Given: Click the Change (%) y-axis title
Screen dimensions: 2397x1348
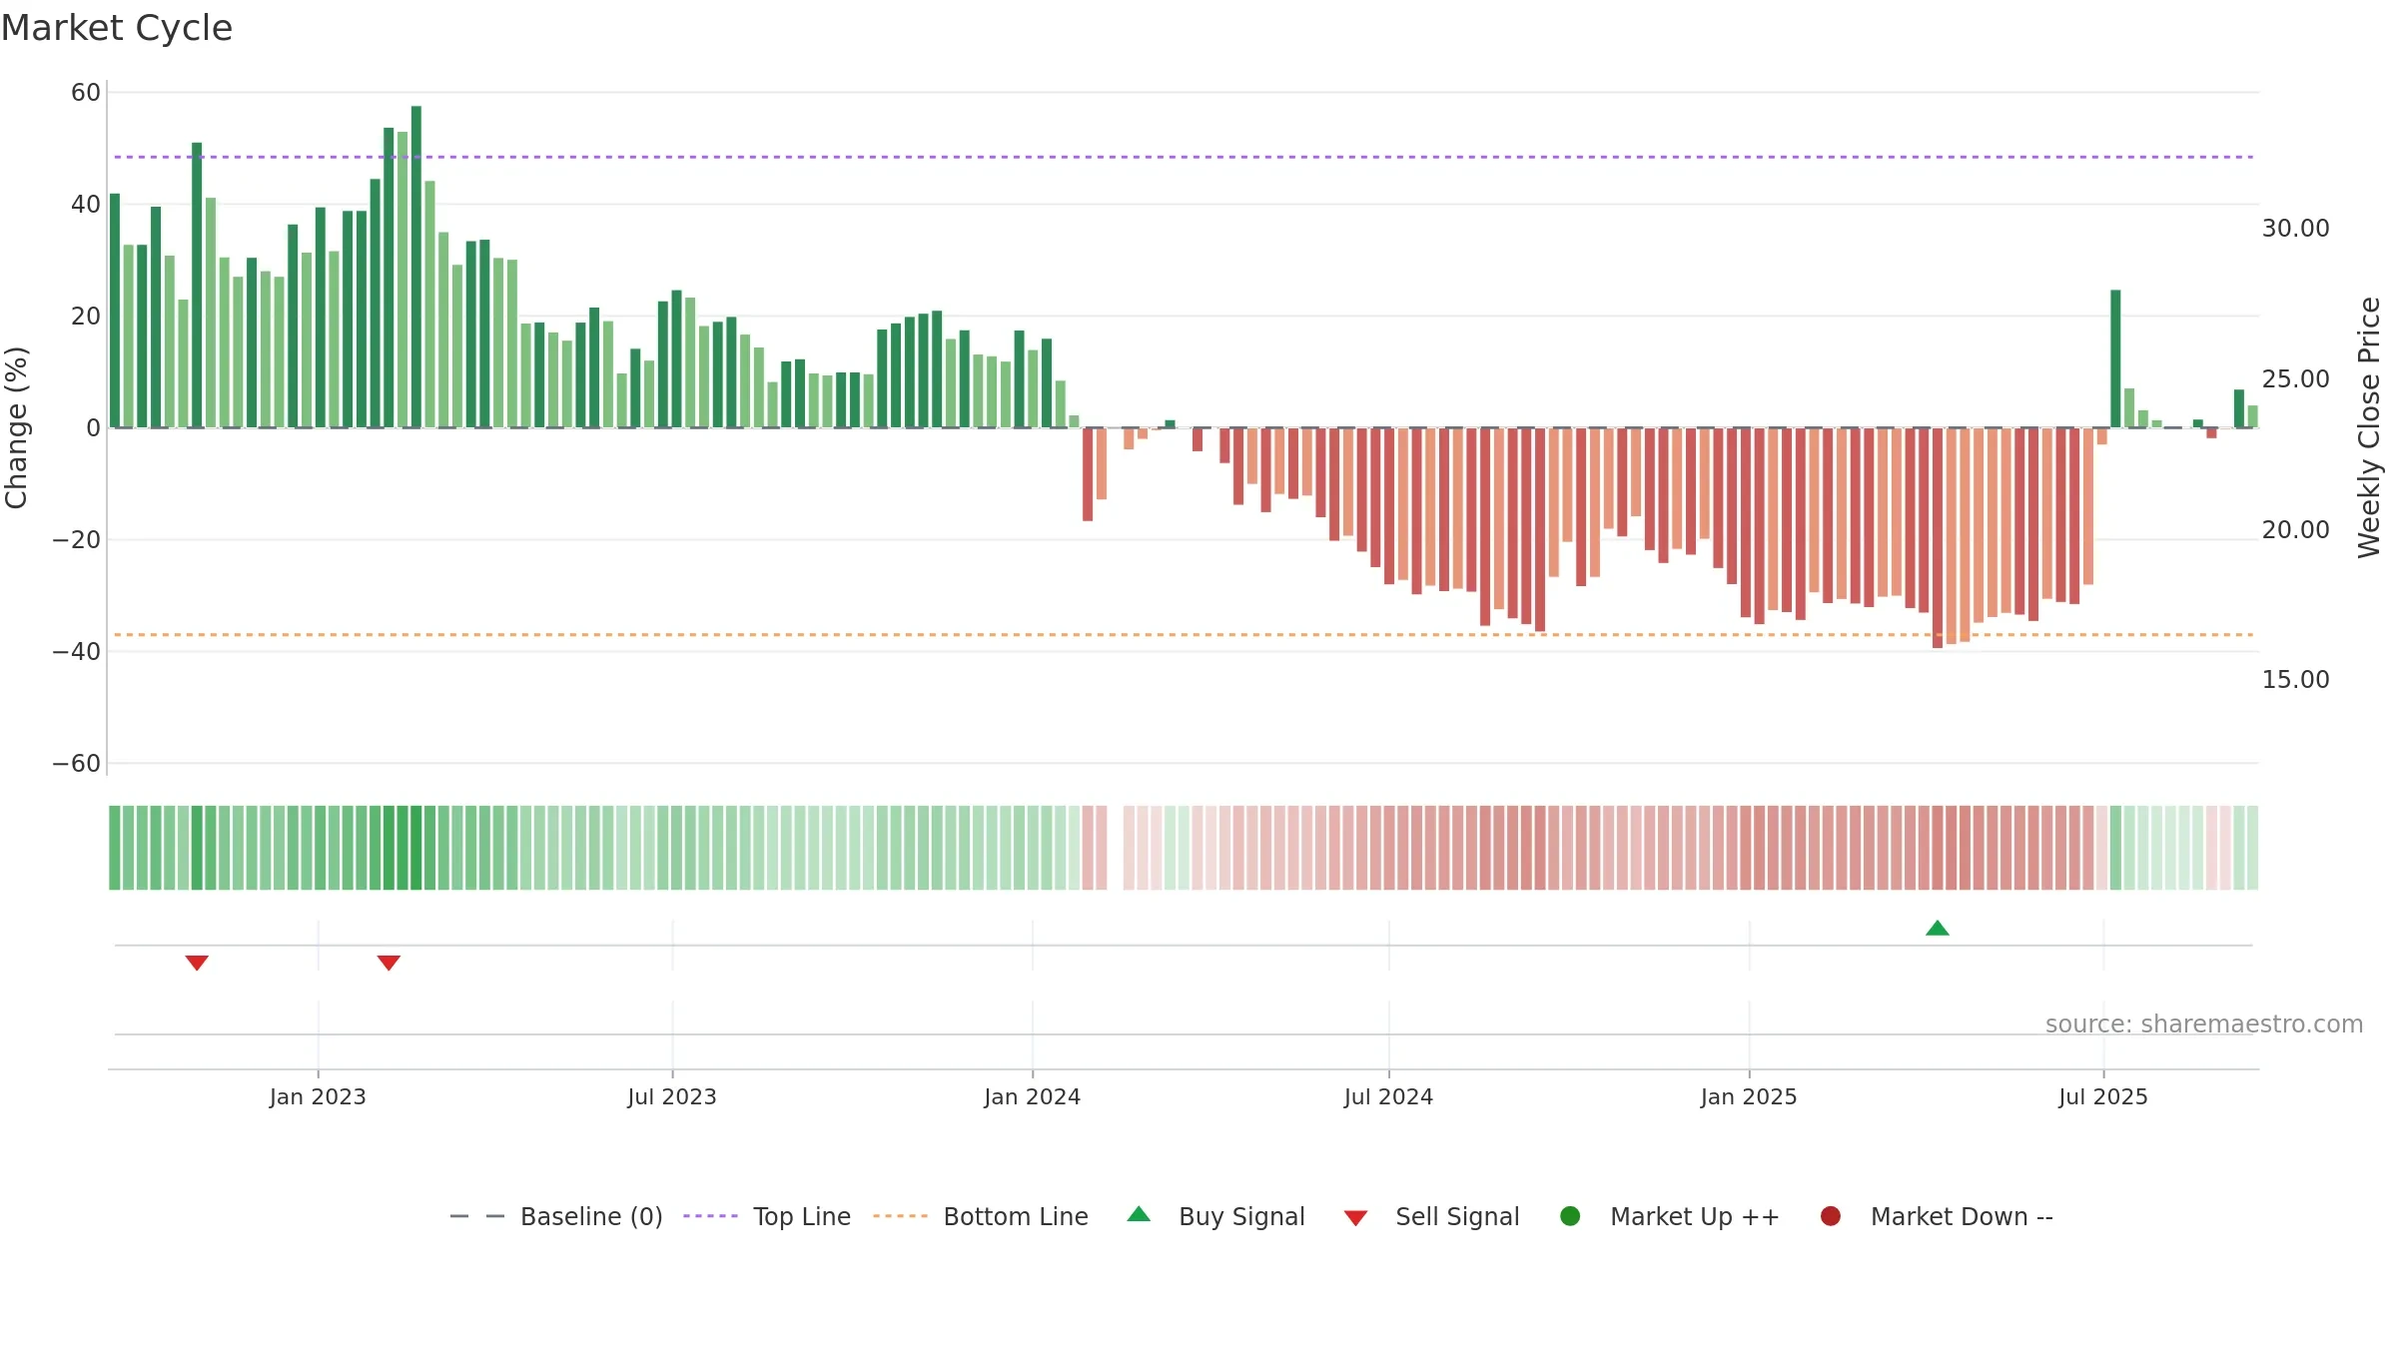Looking at the screenshot, I should point(17,427).
